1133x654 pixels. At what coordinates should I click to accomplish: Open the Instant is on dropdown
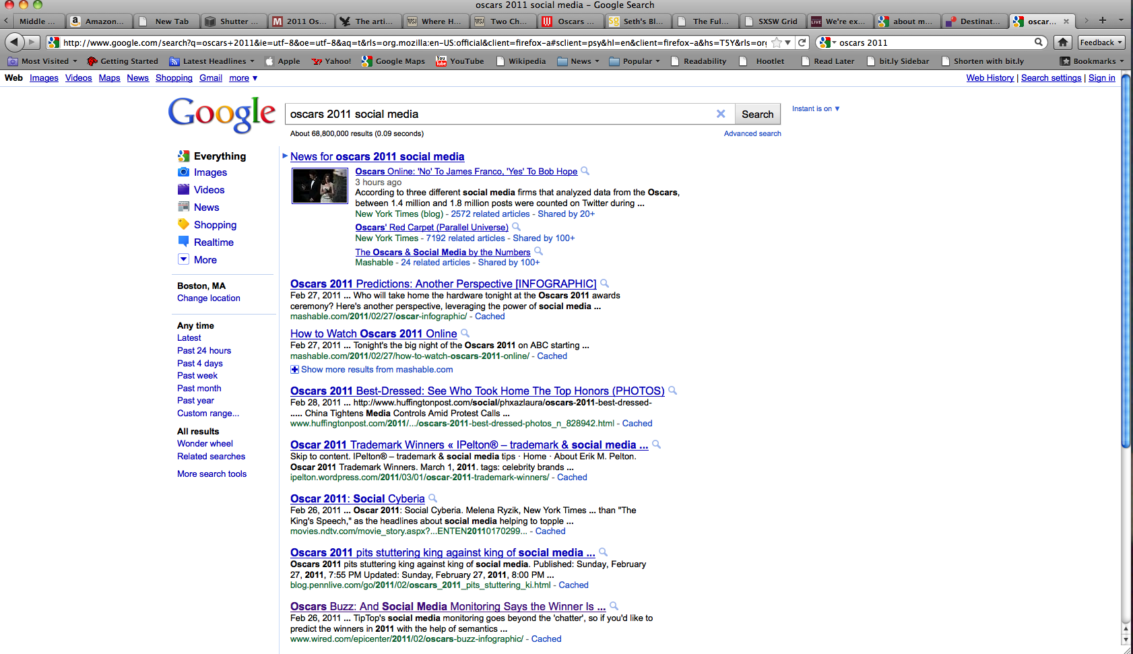pyautogui.click(x=816, y=108)
